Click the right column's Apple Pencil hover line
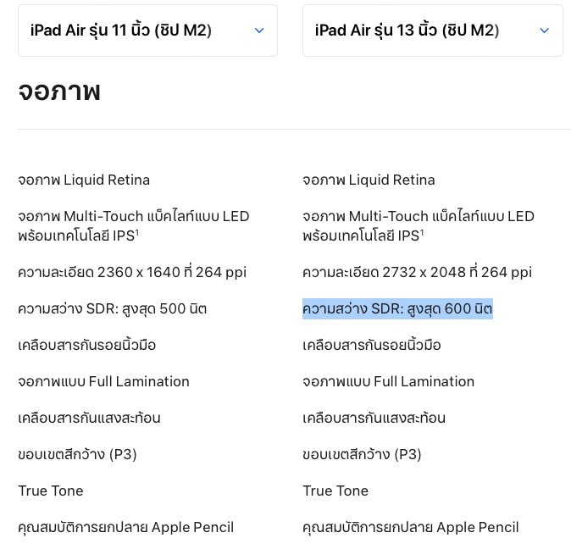 click(x=411, y=527)
